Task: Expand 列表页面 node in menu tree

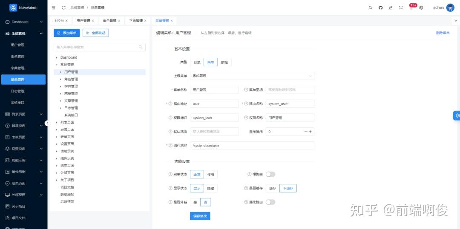Action: pyautogui.click(x=57, y=122)
